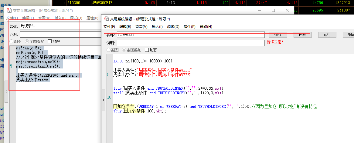The height and width of the screenshot is (143, 354).
Task: Click the 日加仓条件 definition line
Action: pos(182,107)
